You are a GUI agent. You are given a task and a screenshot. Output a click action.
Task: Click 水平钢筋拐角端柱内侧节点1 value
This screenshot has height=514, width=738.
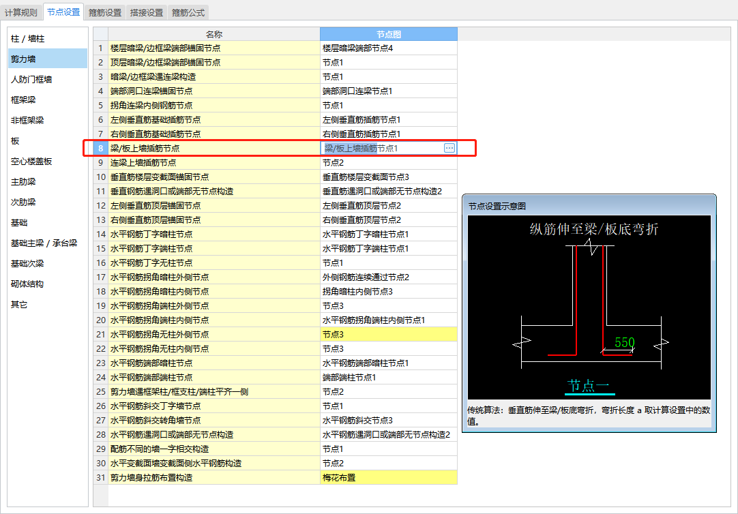pos(389,320)
